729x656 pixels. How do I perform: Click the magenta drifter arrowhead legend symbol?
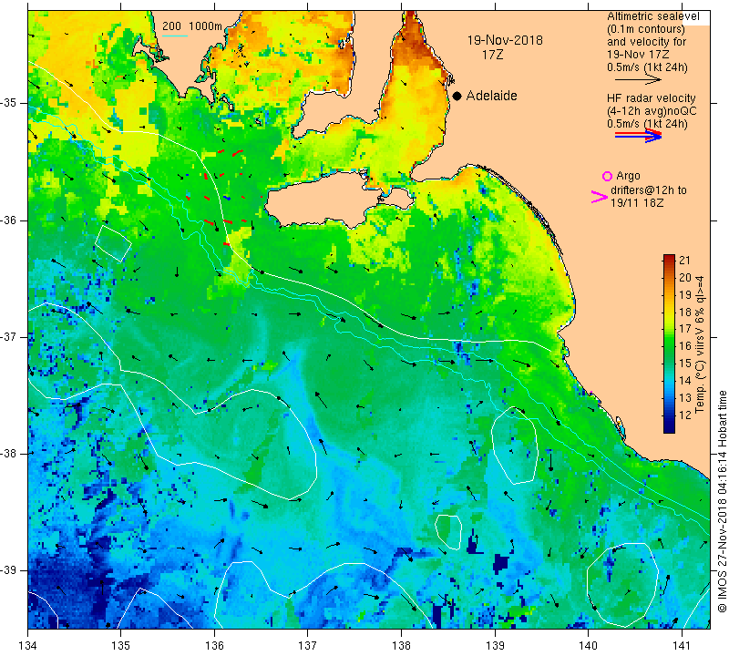600,197
